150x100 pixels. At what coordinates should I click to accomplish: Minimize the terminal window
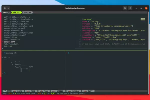pyautogui.click(x=136, y=8)
